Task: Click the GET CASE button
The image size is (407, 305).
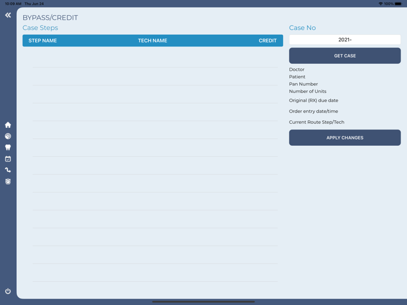Action: pyautogui.click(x=345, y=56)
